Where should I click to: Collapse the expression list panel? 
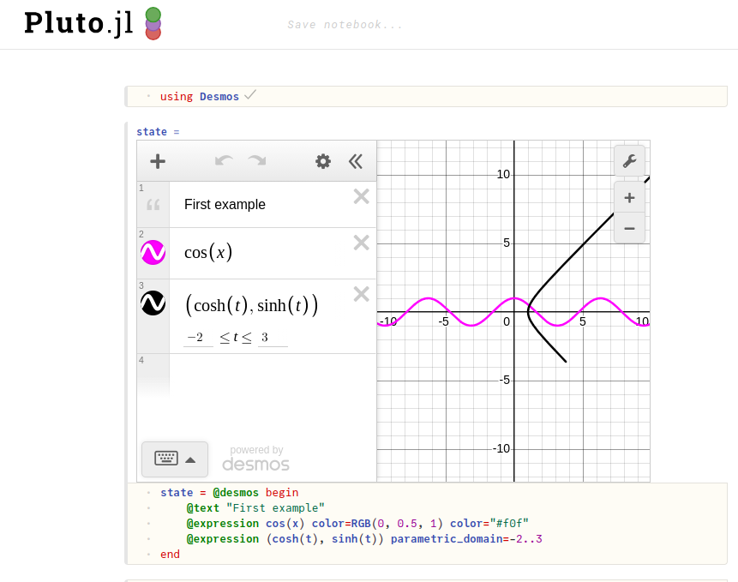(355, 161)
